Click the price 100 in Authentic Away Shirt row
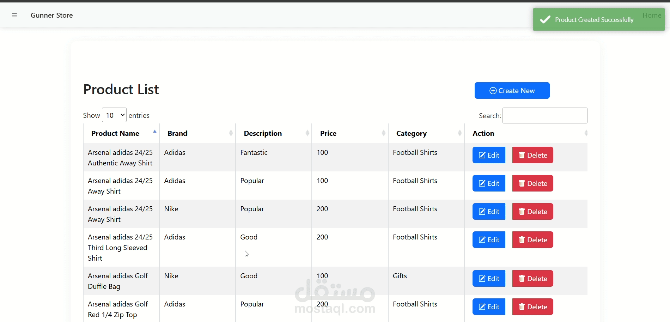The height and width of the screenshot is (322, 670). click(x=322, y=152)
